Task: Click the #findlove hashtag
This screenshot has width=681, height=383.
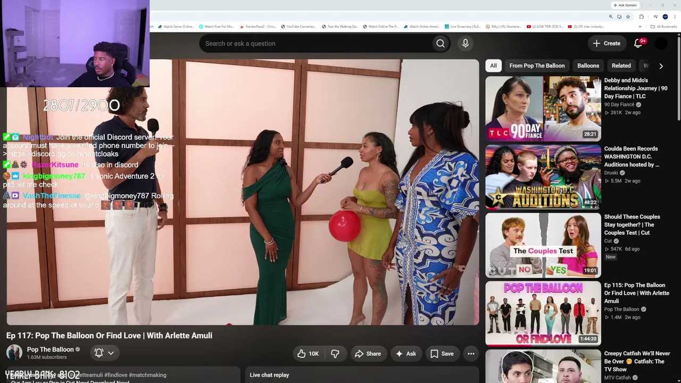Action: [115, 375]
